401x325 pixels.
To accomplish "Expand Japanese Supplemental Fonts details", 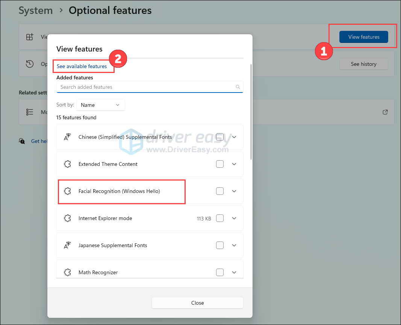I will pos(234,245).
